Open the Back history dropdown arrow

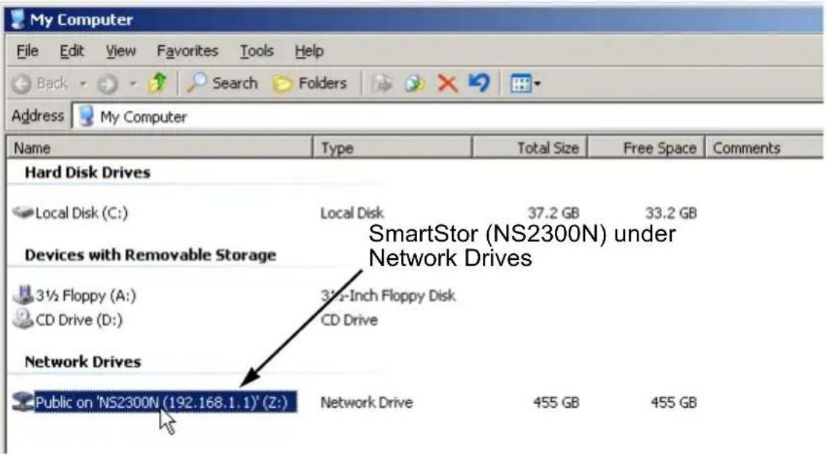click(x=83, y=83)
